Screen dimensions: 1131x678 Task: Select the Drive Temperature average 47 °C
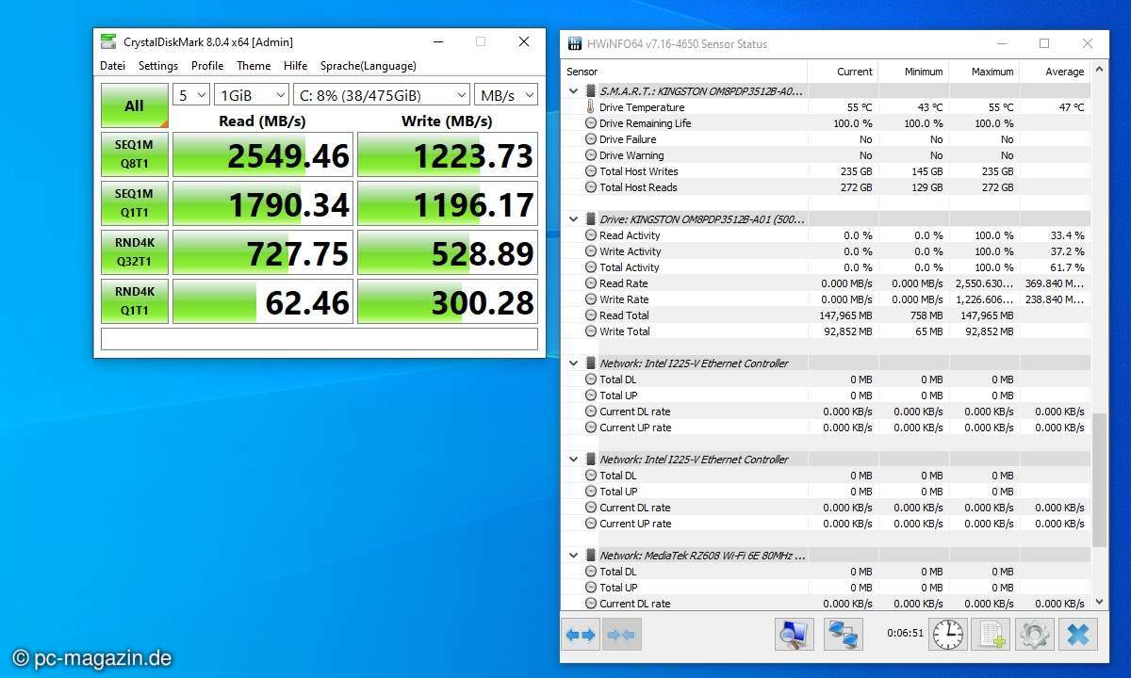[1071, 107]
